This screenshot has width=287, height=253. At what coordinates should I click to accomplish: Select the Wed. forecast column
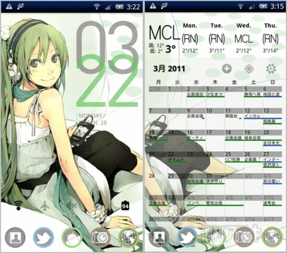243,38
